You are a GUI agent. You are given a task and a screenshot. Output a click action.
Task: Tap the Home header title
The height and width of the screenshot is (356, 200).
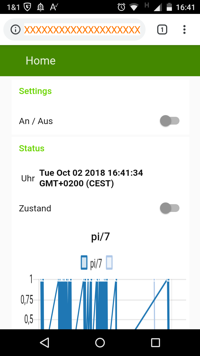pyautogui.click(x=41, y=61)
